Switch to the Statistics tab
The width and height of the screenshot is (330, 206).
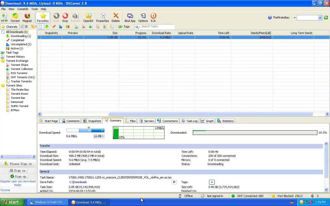pyautogui.click(x=225, y=121)
